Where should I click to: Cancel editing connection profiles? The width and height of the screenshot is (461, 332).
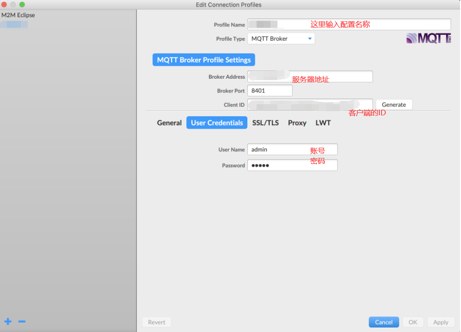point(384,322)
